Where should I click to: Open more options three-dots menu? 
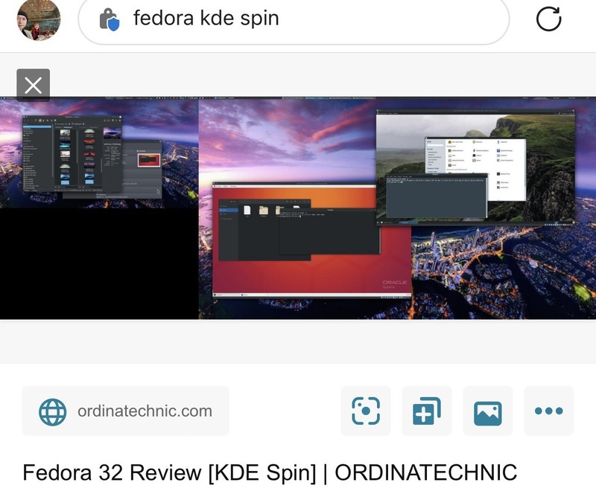point(548,411)
